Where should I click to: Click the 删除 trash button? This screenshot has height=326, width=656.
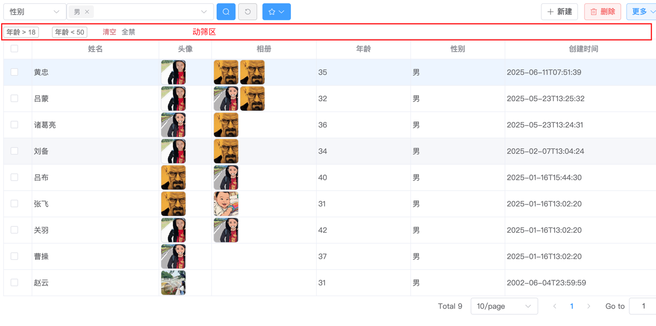click(x=602, y=12)
